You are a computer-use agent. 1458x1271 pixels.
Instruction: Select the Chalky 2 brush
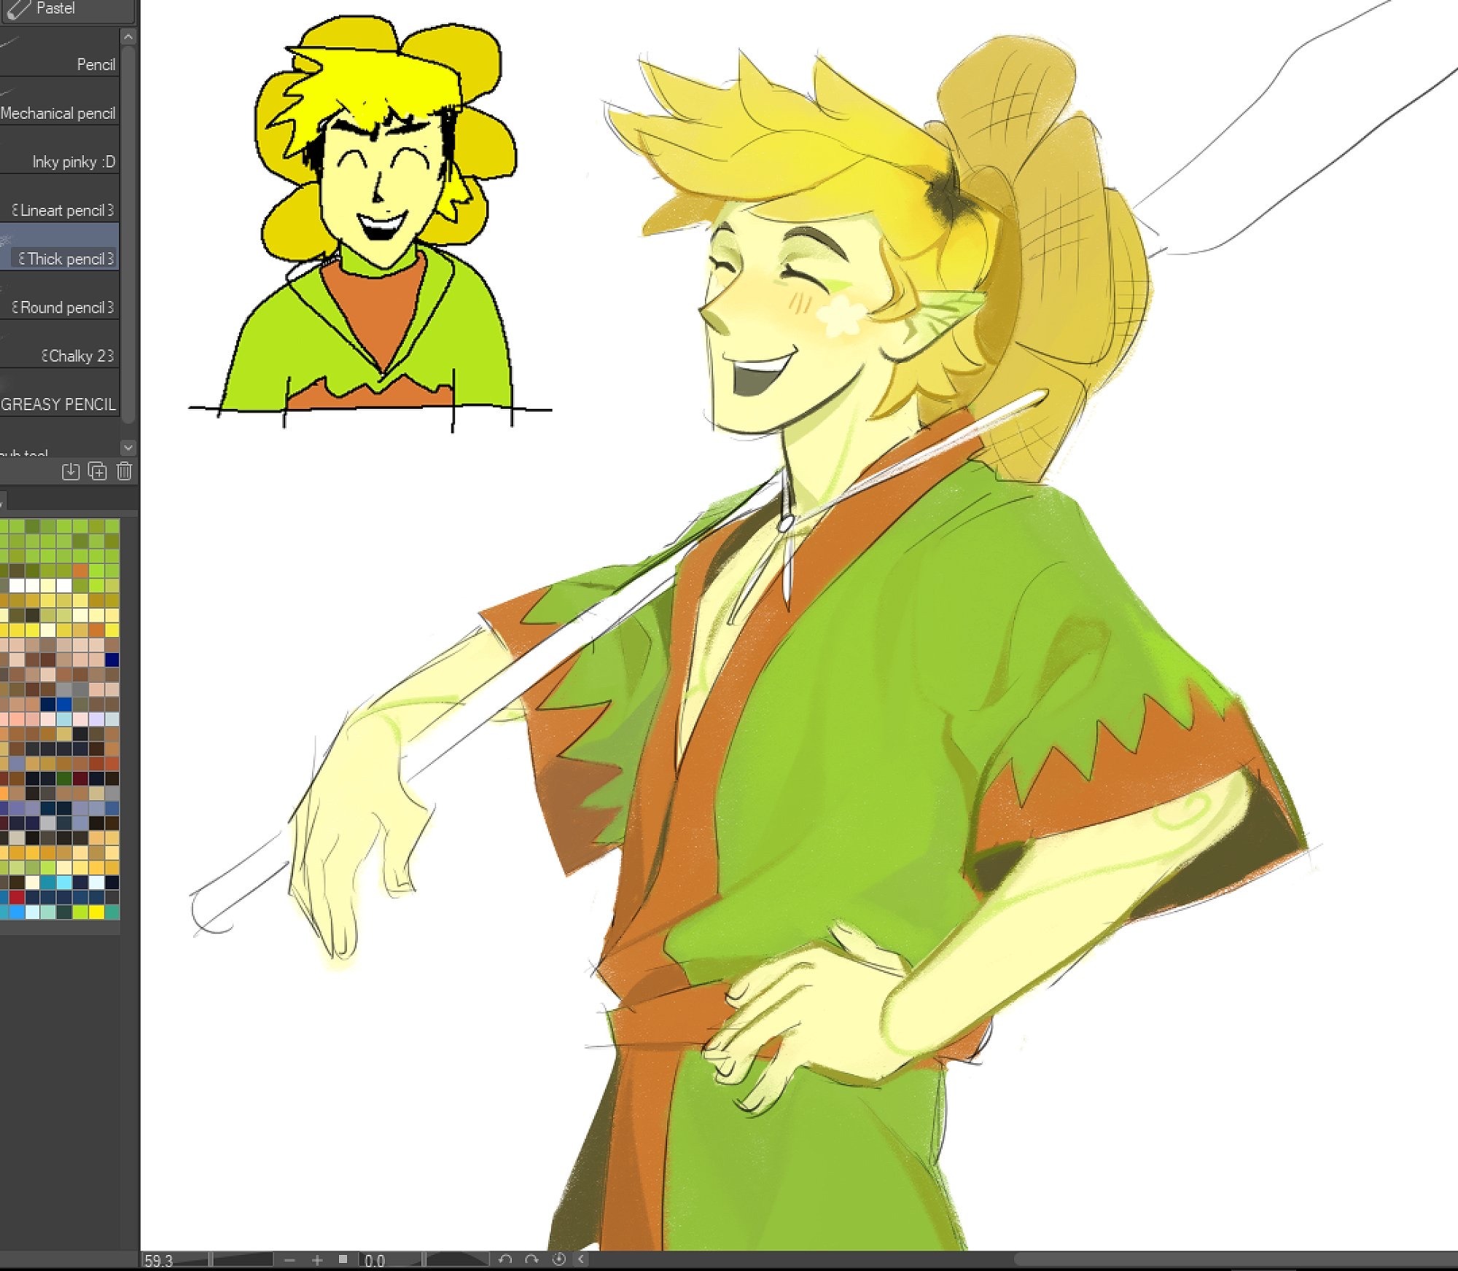point(59,345)
